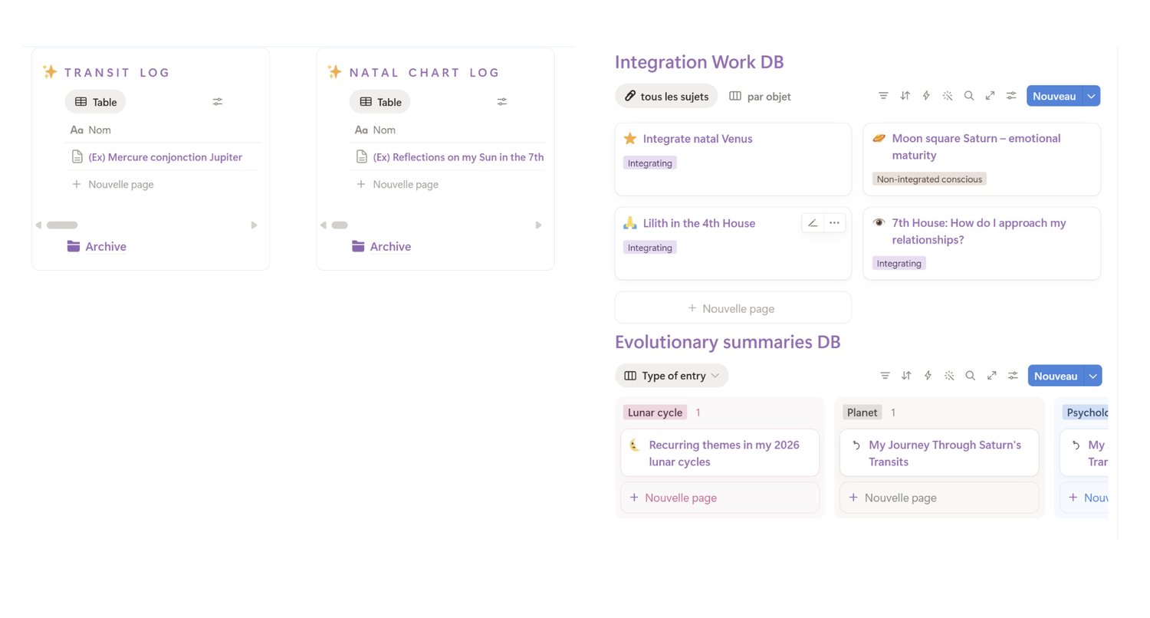Click Nouveau button in Integration Work DB
This screenshot has width=1150, height=618.
click(x=1054, y=96)
